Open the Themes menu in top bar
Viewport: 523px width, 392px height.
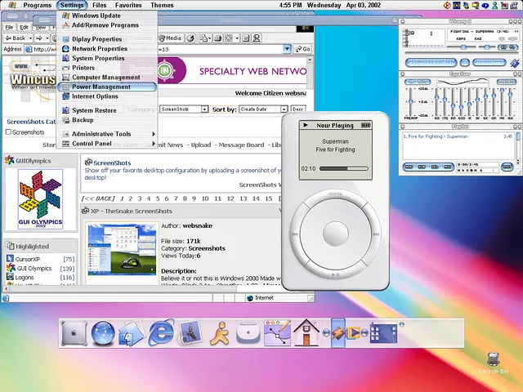click(162, 5)
